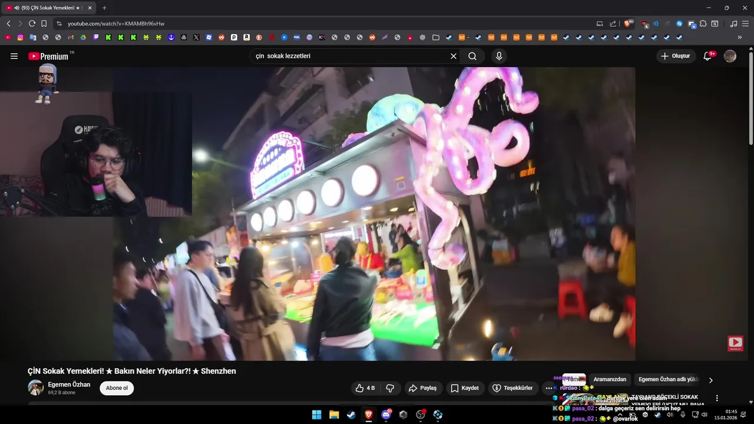Open Amazon bookmark in bookmarks bar

(x=246, y=37)
